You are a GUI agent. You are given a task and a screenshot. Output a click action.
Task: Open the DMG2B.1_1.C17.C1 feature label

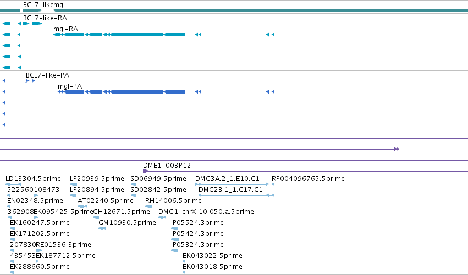point(231,190)
